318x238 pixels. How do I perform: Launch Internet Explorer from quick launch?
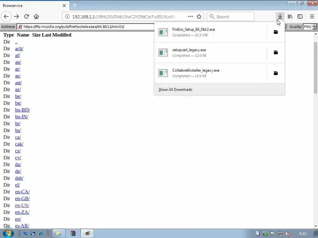point(40,234)
